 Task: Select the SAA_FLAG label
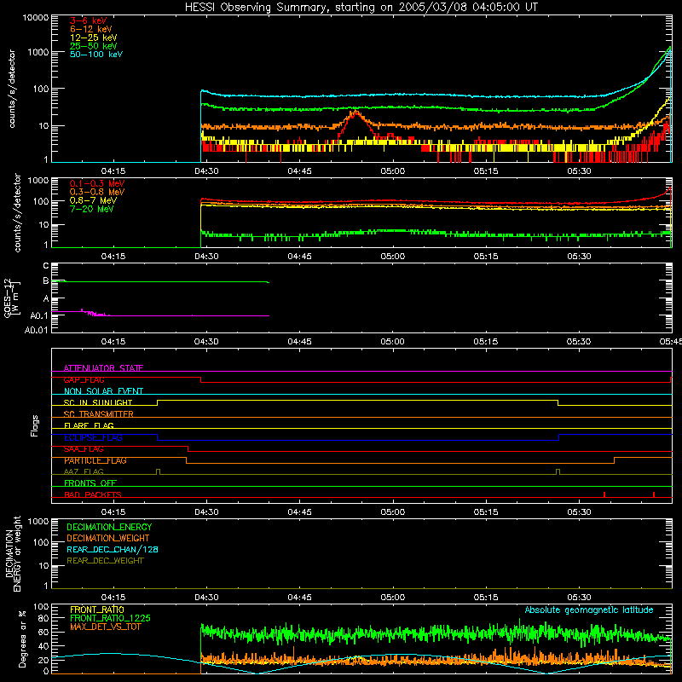(84, 449)
